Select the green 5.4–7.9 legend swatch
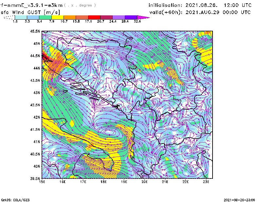The width and height of the screenshot is (262, 202). pyautogui.click(x=45, y=17)
